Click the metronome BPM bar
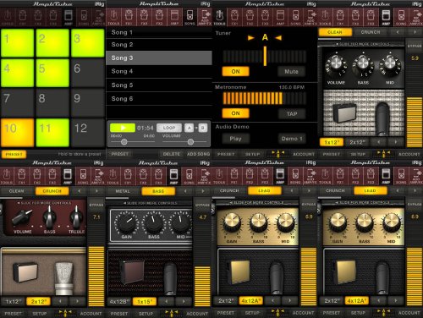Image resolution: width=423 pixels, height=318 pixels. [264, 98]
